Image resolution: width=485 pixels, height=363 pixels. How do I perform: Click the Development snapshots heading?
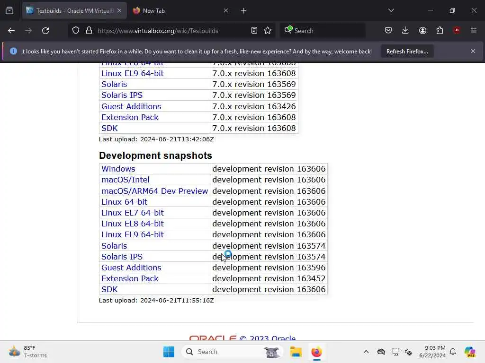tap(155, 156)
